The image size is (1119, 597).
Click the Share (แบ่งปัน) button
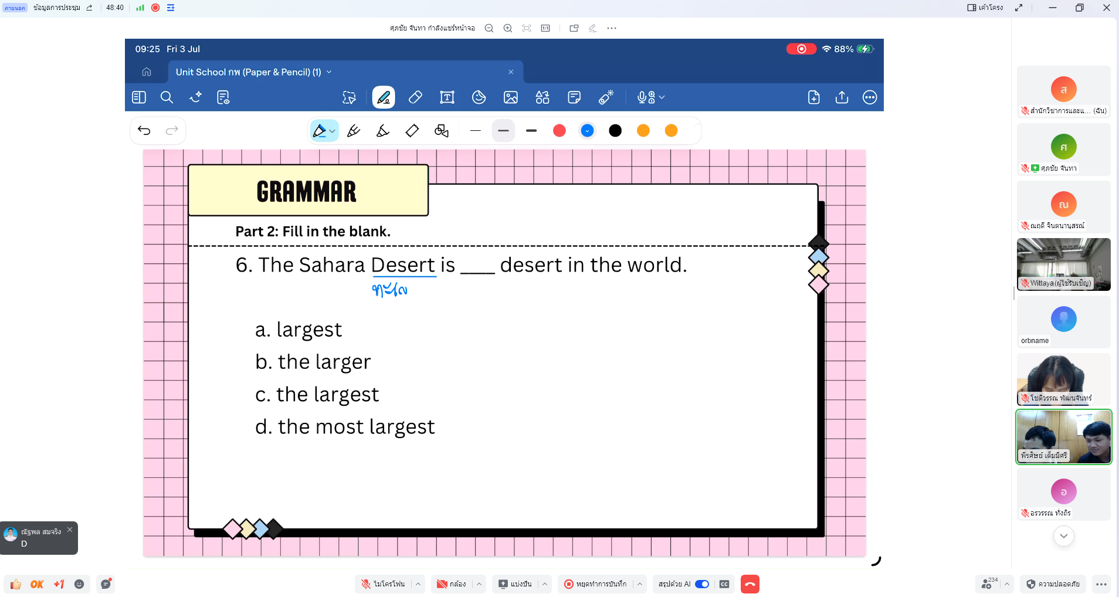(515, 584)
